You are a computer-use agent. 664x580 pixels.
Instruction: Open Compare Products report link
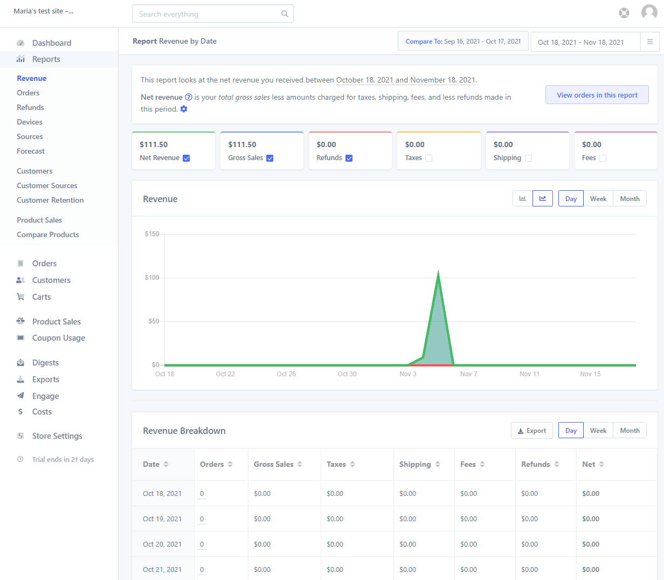point(47,234)
